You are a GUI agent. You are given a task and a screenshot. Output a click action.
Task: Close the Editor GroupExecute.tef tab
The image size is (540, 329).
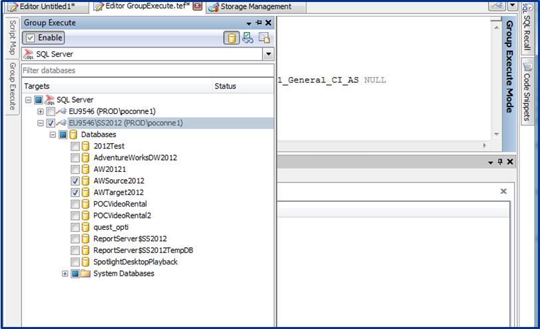[197, 6]
